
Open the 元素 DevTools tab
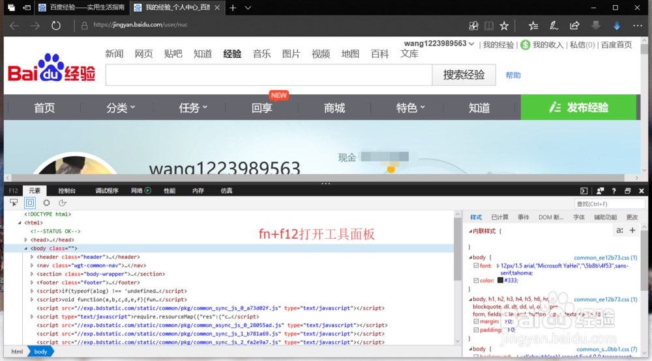[x=35, y=191]
